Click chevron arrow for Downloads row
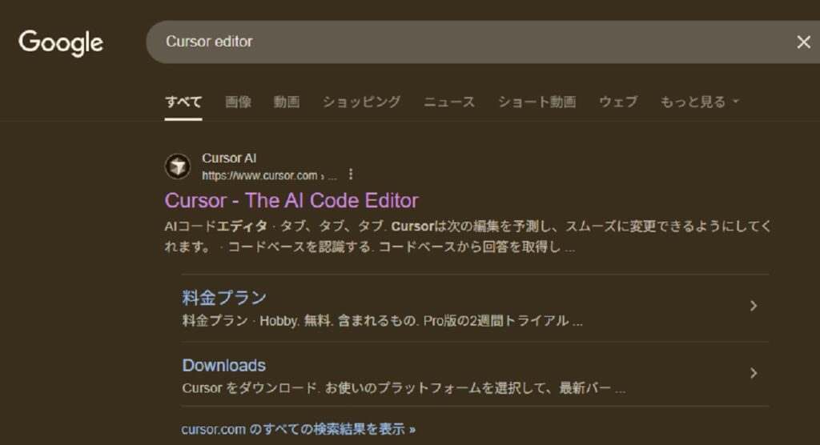This screenshot has height=445, width=820. [x=753, y=373]
